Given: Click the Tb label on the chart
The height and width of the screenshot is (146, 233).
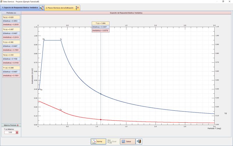Looking at the screenshot, I should 43,39.
